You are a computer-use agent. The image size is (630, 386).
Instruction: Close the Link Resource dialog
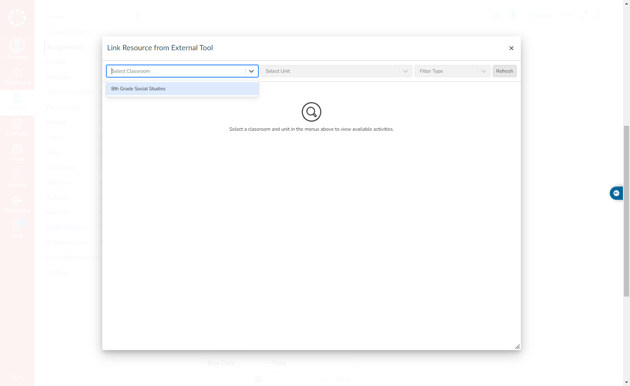pos(511,48)
